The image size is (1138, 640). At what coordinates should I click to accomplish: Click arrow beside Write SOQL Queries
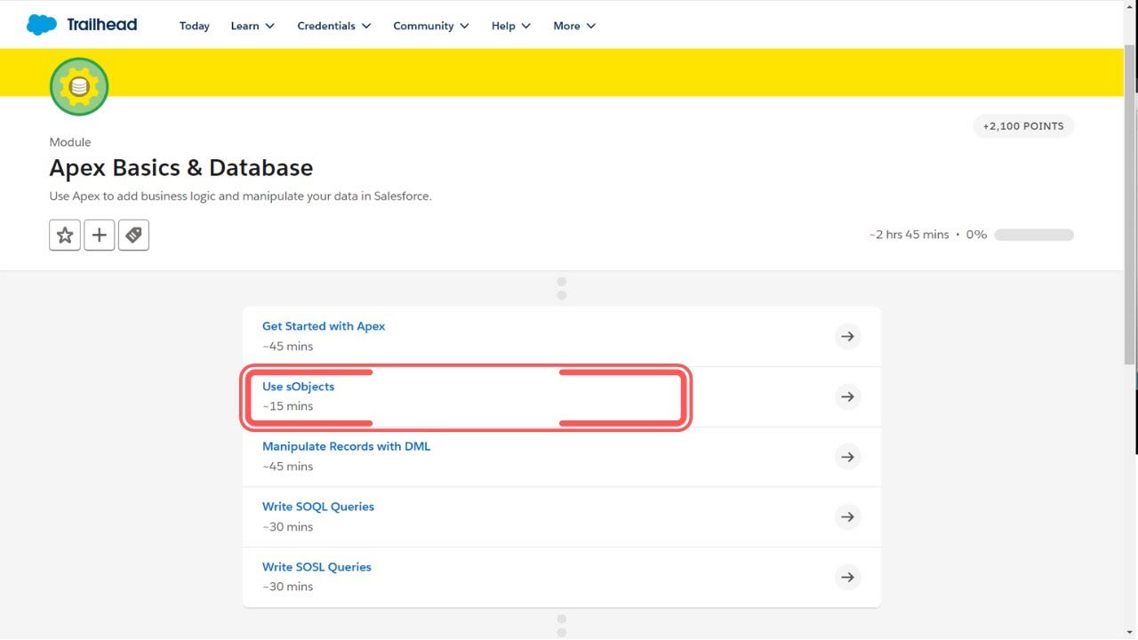(x=848, y=516)
